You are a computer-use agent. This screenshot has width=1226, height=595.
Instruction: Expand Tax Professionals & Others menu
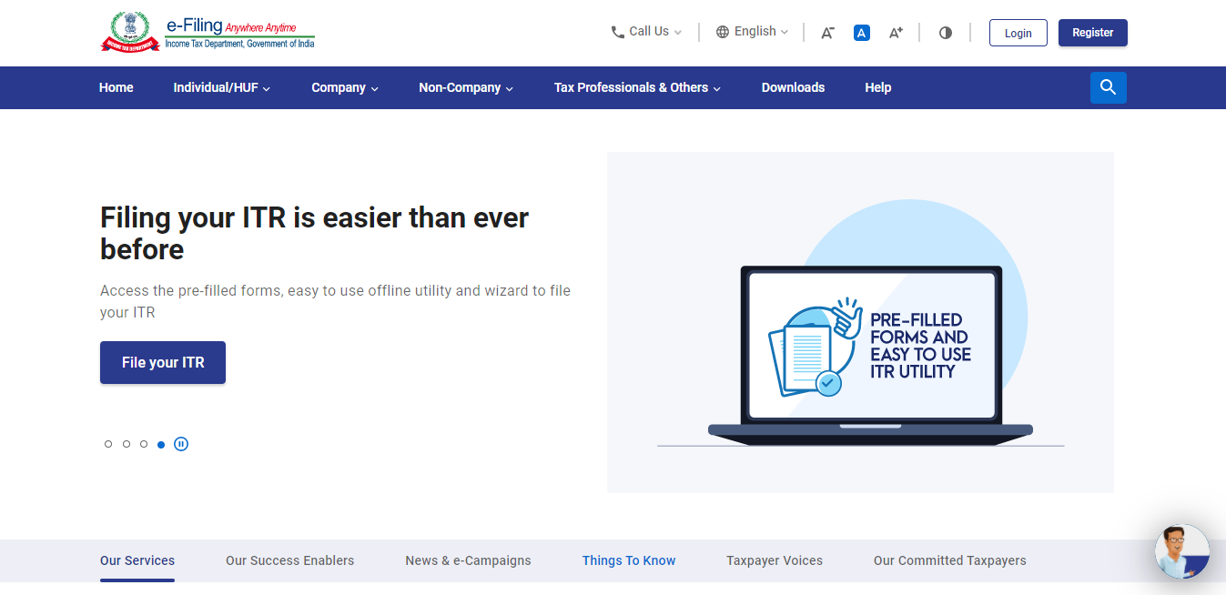[x=637, y=87]
